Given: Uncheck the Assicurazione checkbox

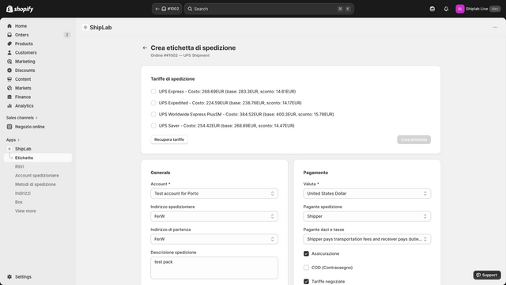Looking at the screenshot, I should point(306,253).
